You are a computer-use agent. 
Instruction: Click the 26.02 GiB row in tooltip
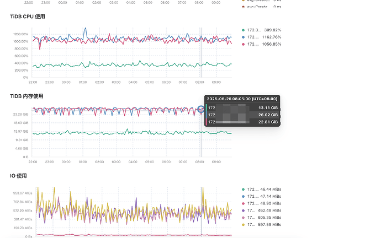[x=243, y=115]
